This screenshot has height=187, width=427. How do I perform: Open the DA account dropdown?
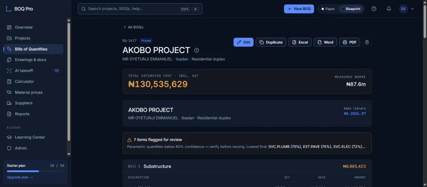[407, 9]
